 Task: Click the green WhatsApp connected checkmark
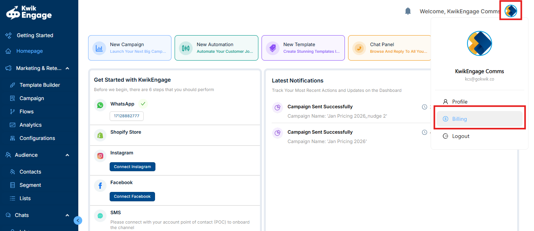point(143,104)
